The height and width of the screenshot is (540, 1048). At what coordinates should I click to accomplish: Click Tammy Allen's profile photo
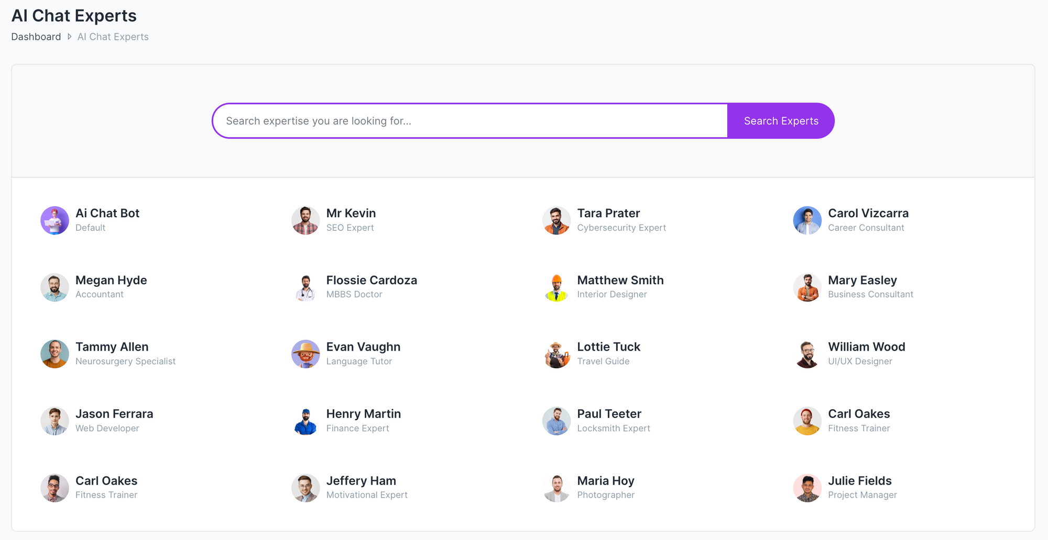pyautogui.click(x=54, y=354)
